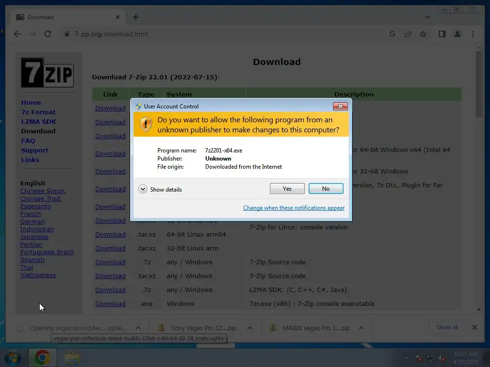Switch language to Spanish

pyautogui.click(x=32, y=259)
